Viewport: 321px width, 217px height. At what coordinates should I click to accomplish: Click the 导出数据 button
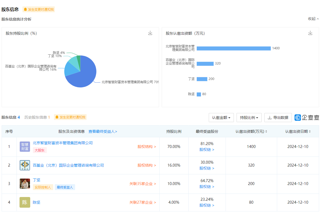pyautogui.click(x=278, y=118)
